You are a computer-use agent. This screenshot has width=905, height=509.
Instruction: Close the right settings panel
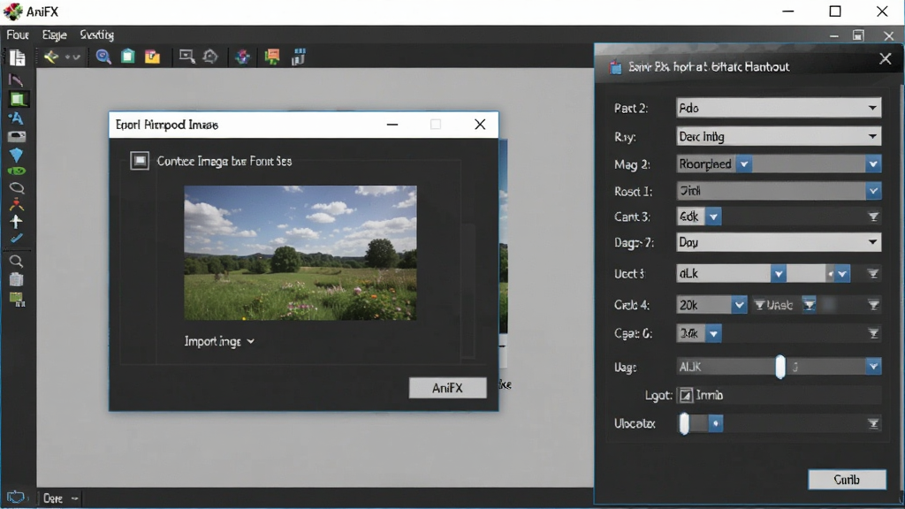[x=885, y=59]
